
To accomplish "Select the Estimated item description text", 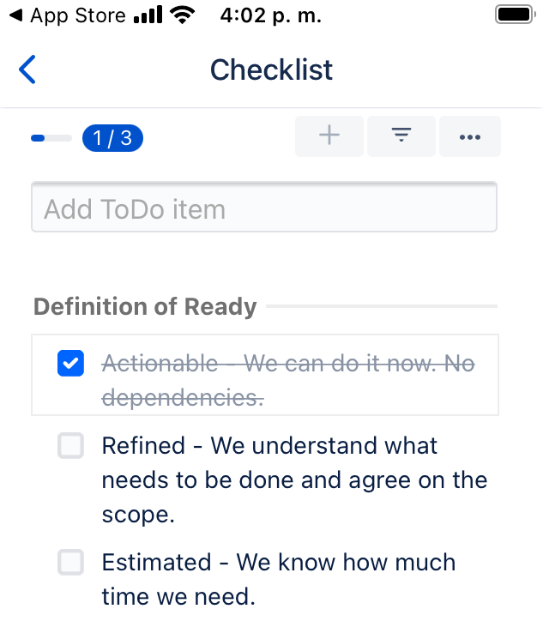I will pyautogui.click(x=278, y=579).
